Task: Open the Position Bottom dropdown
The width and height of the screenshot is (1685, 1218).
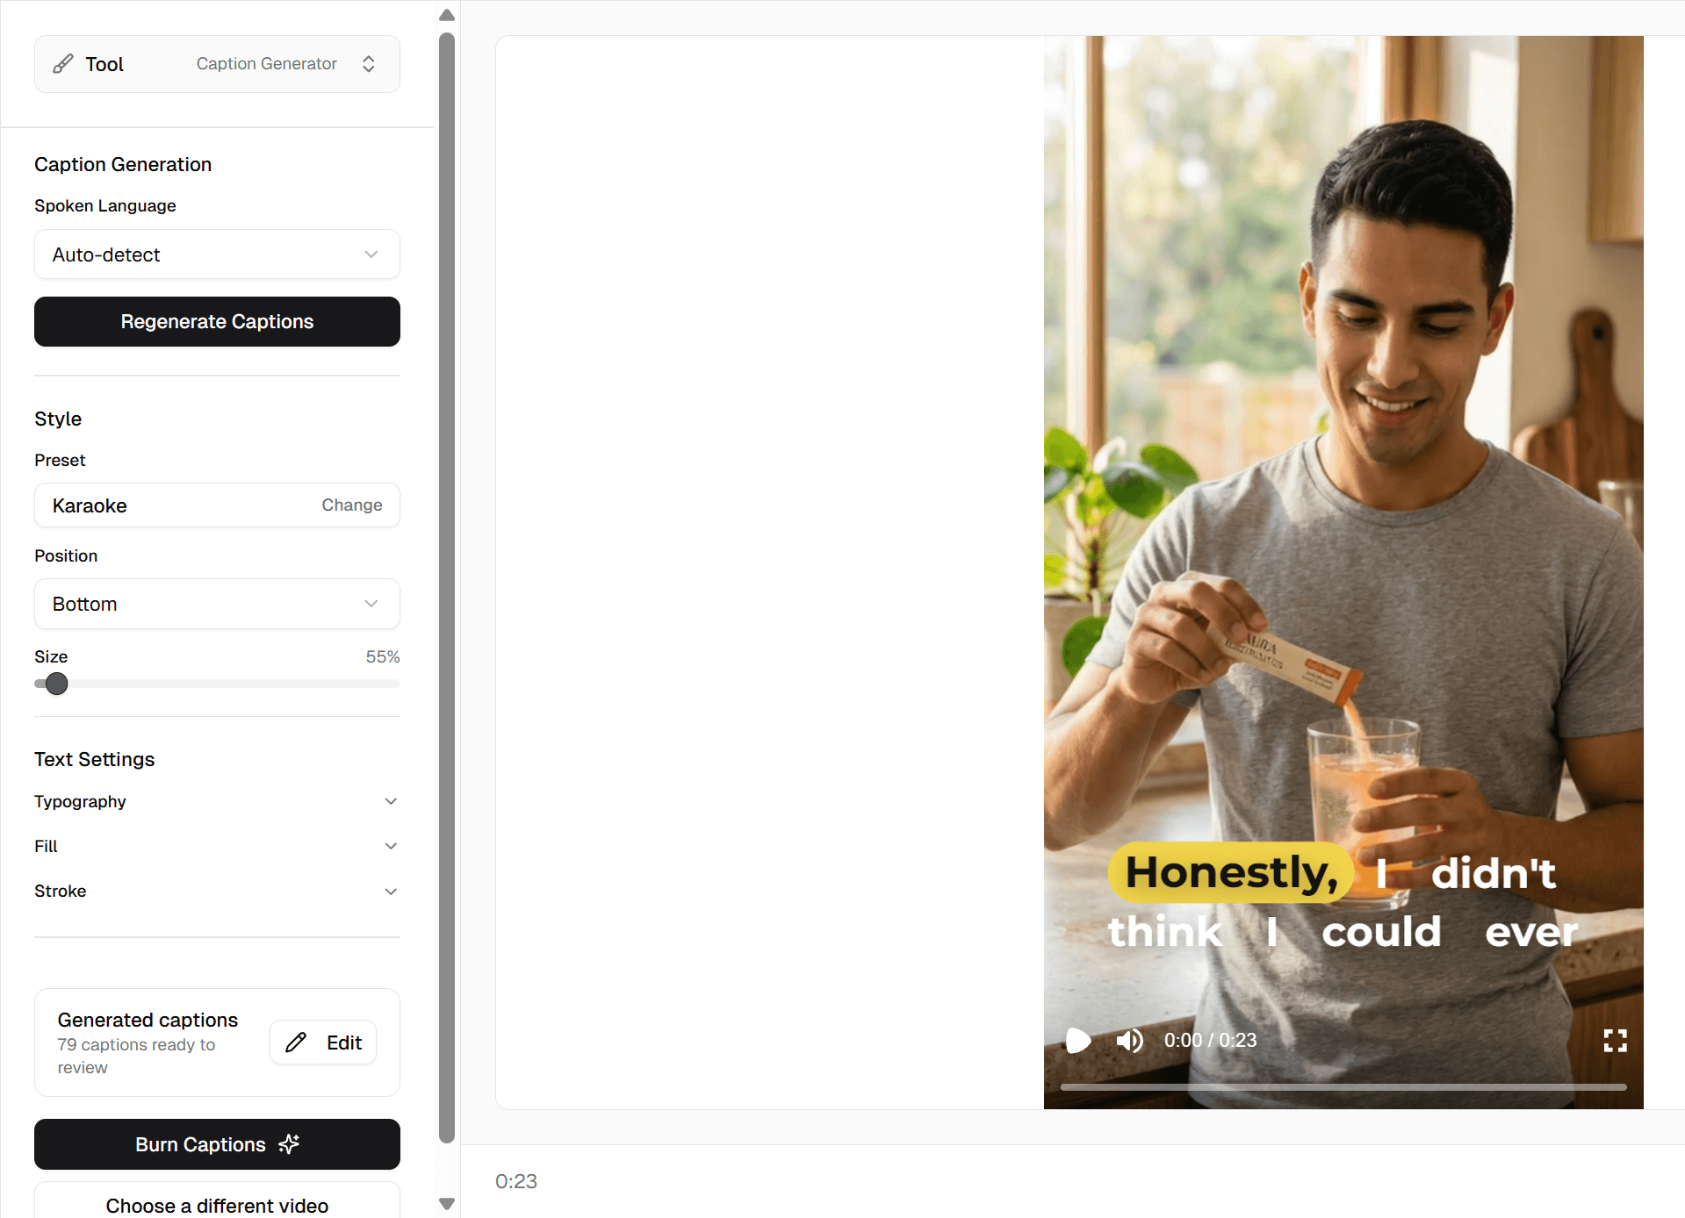Action: [x=217, y=604]
